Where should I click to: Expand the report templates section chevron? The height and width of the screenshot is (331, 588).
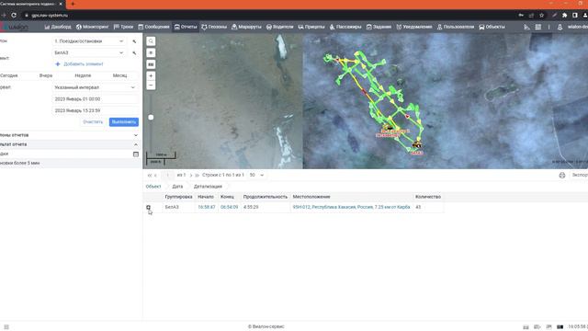pos(136,135)
